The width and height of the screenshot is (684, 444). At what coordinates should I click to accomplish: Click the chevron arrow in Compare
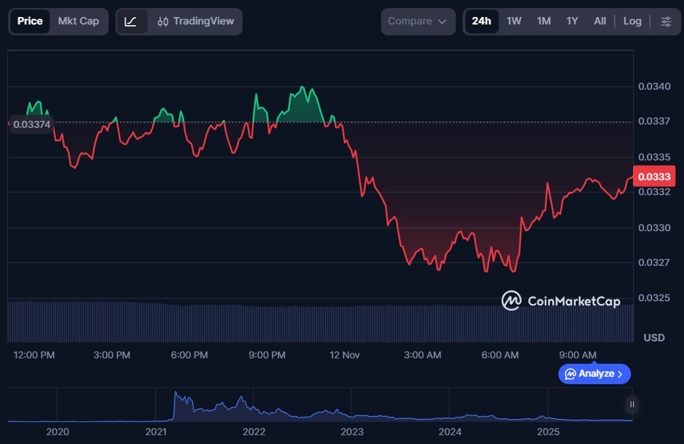pos(442,22)
